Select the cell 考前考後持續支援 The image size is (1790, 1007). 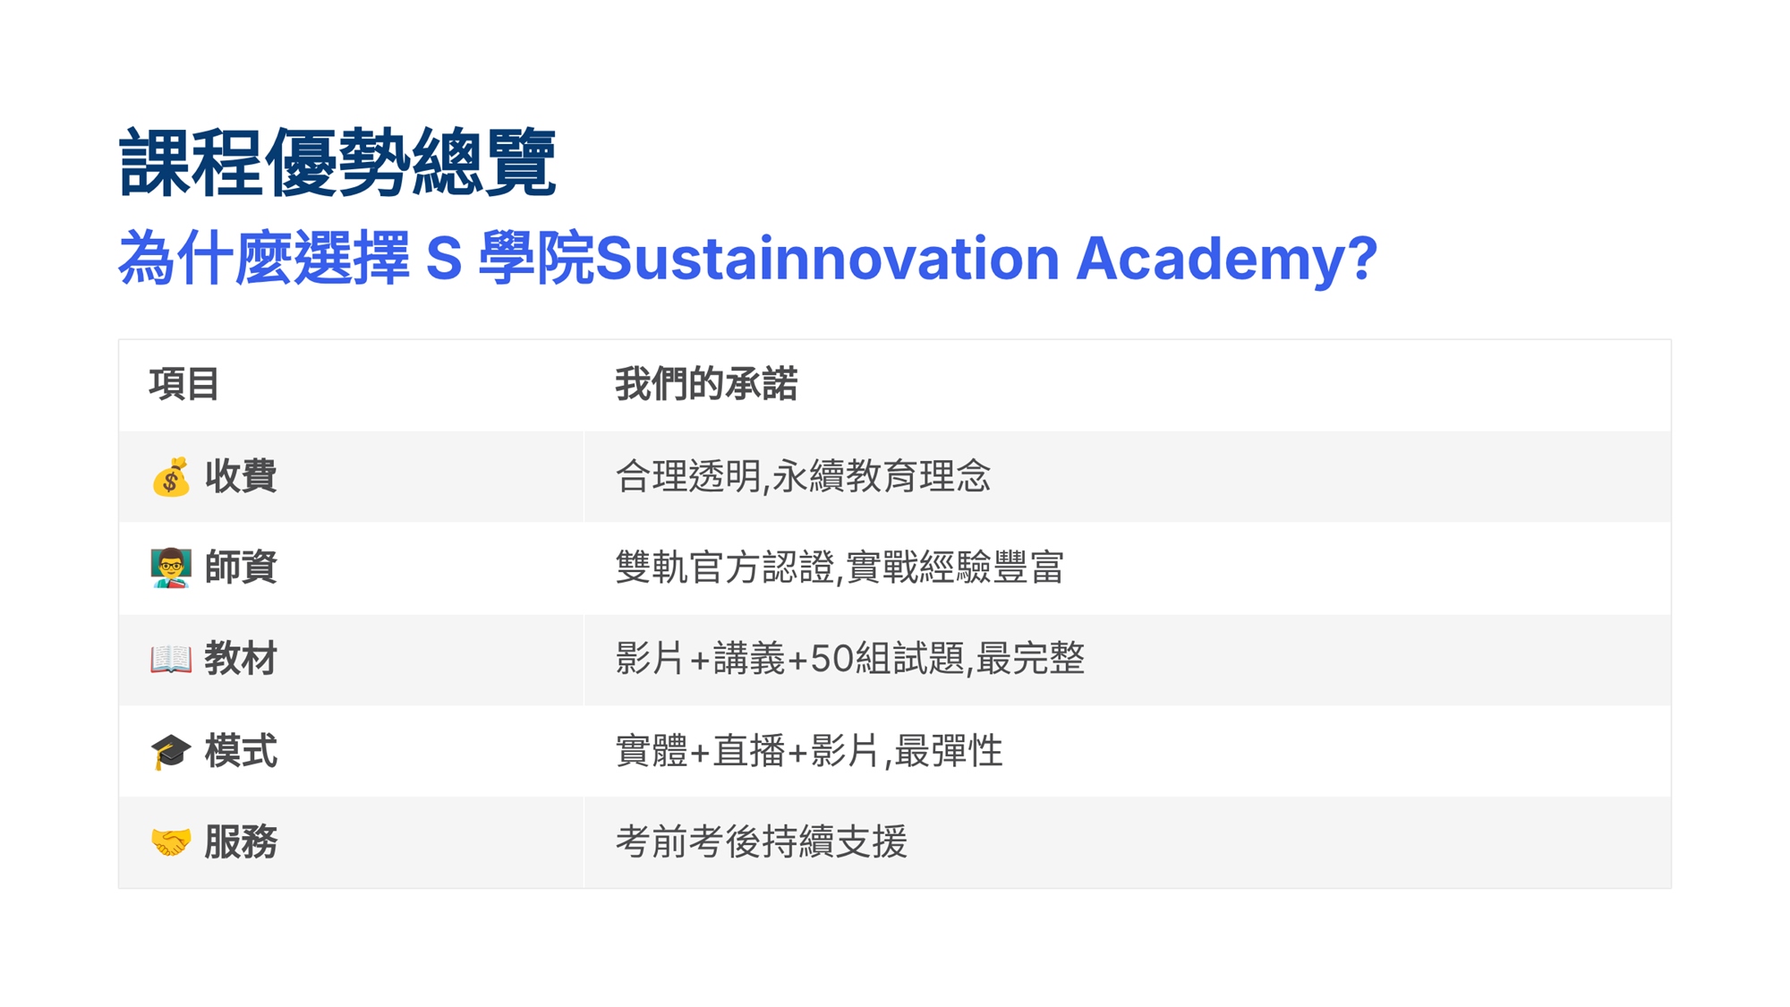[x=762, y=841]
